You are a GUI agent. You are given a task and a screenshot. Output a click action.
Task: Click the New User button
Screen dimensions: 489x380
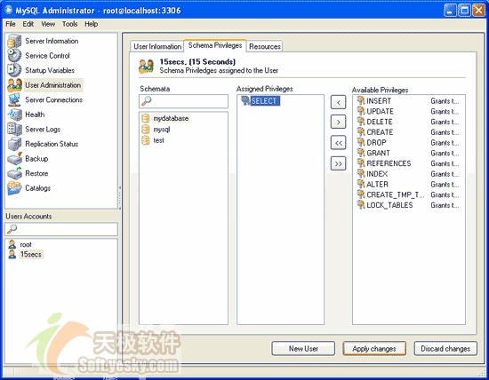tap(303, 349)
